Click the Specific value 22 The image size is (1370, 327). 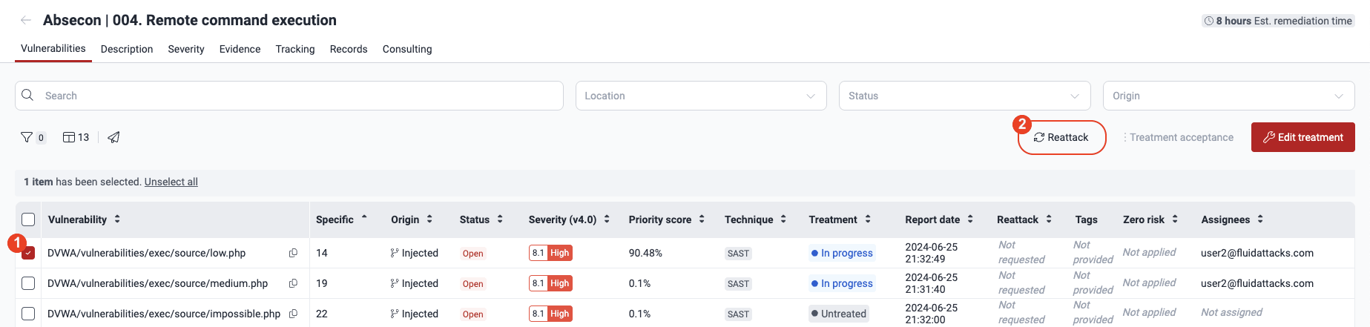(322, 314)
